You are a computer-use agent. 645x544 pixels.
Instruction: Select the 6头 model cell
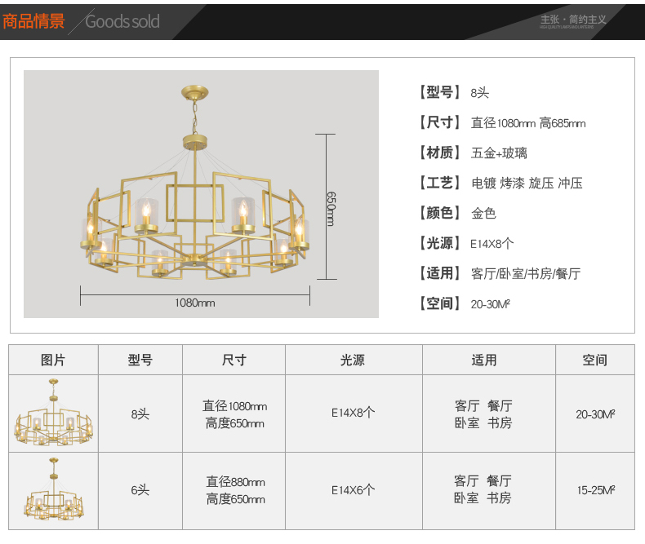(140, 490)
